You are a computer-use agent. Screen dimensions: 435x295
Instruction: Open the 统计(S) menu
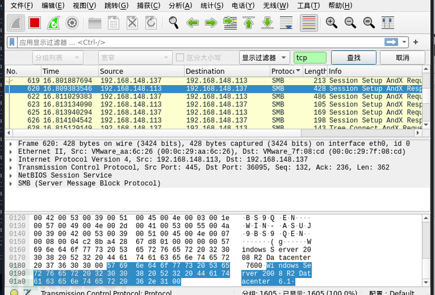pos(212,5)
